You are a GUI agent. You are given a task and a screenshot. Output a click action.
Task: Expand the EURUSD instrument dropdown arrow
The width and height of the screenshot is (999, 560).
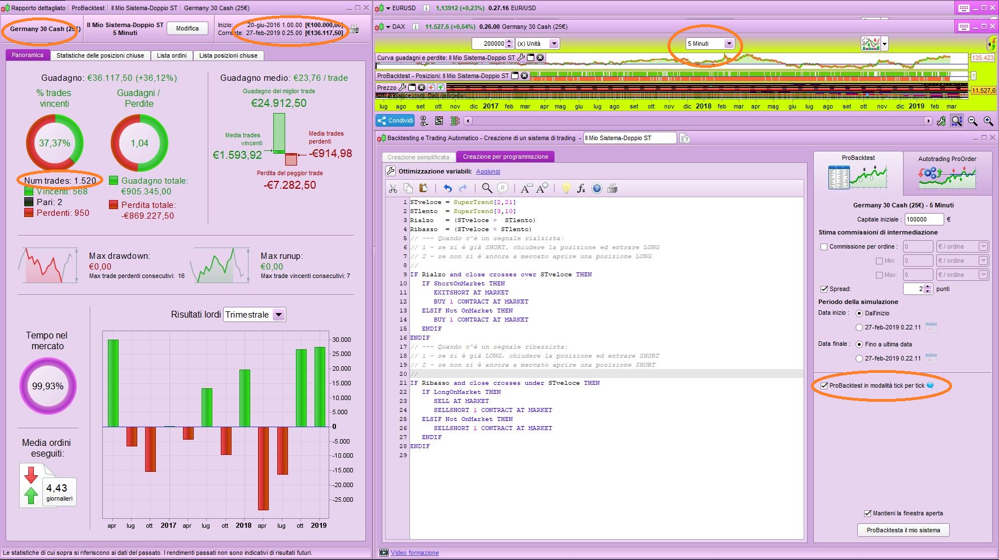coord(388,8)
